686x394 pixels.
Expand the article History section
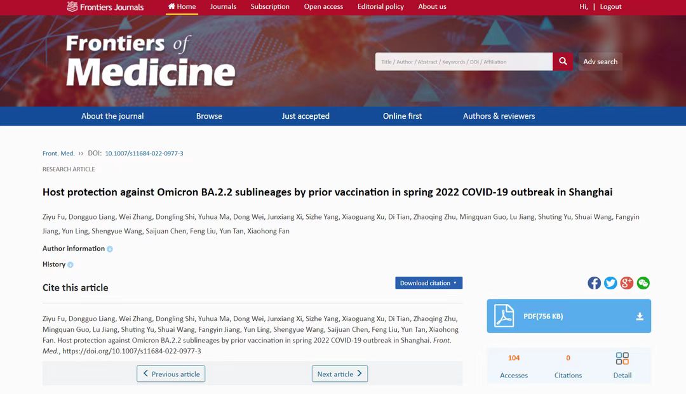click(71, 265)
